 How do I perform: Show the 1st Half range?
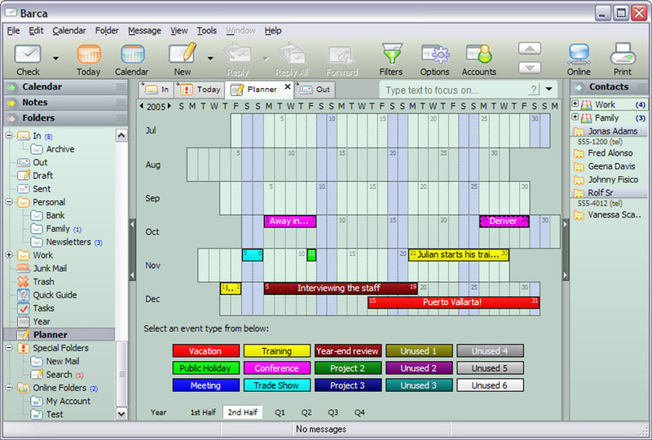point(203,412)
